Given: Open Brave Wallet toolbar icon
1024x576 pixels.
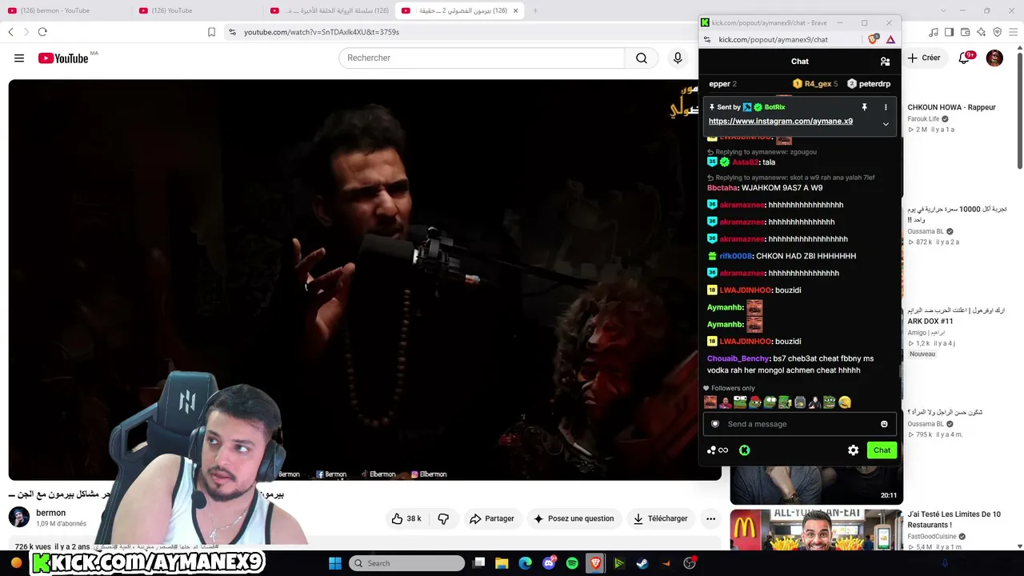Looking at the screenshot, I should click(x=966, y=32).
